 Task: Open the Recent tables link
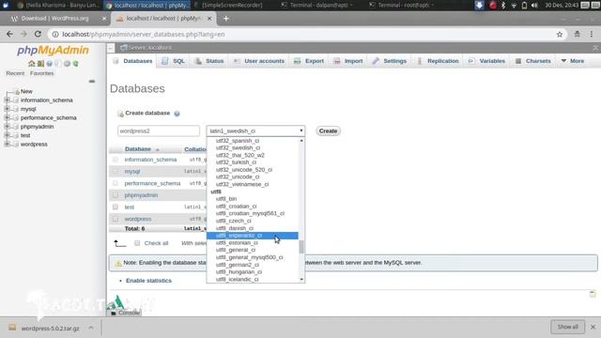(15, 73)
